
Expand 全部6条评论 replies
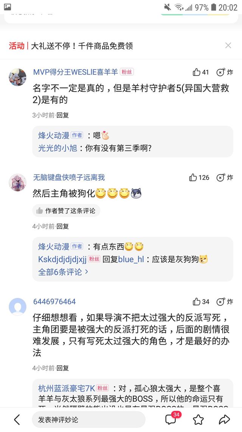[63, 272]
